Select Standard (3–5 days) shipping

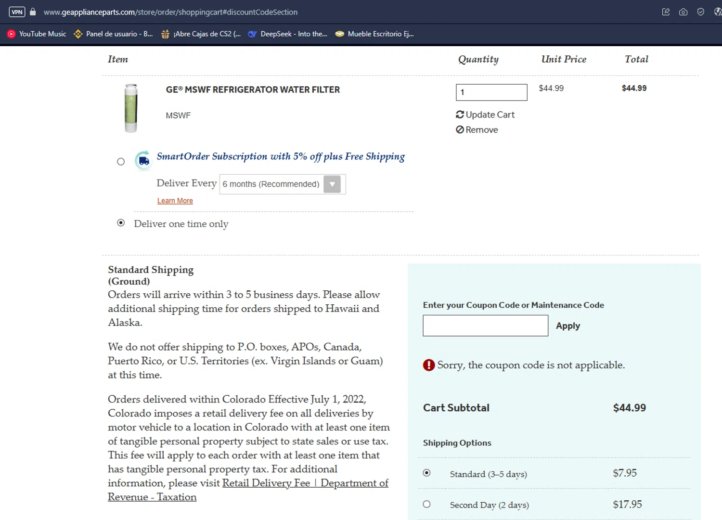tap(426, 473)
